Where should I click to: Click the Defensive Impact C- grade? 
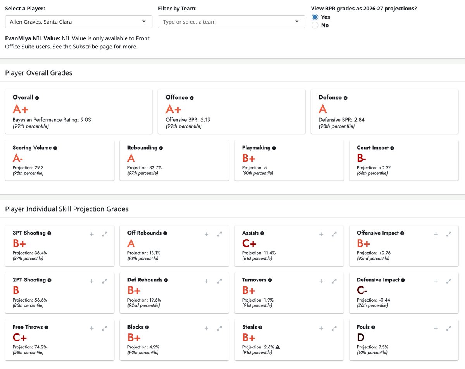362,290
